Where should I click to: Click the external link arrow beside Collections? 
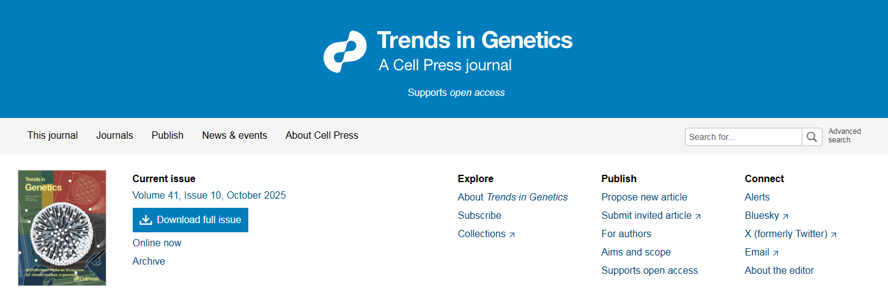(x=512, y=235)
